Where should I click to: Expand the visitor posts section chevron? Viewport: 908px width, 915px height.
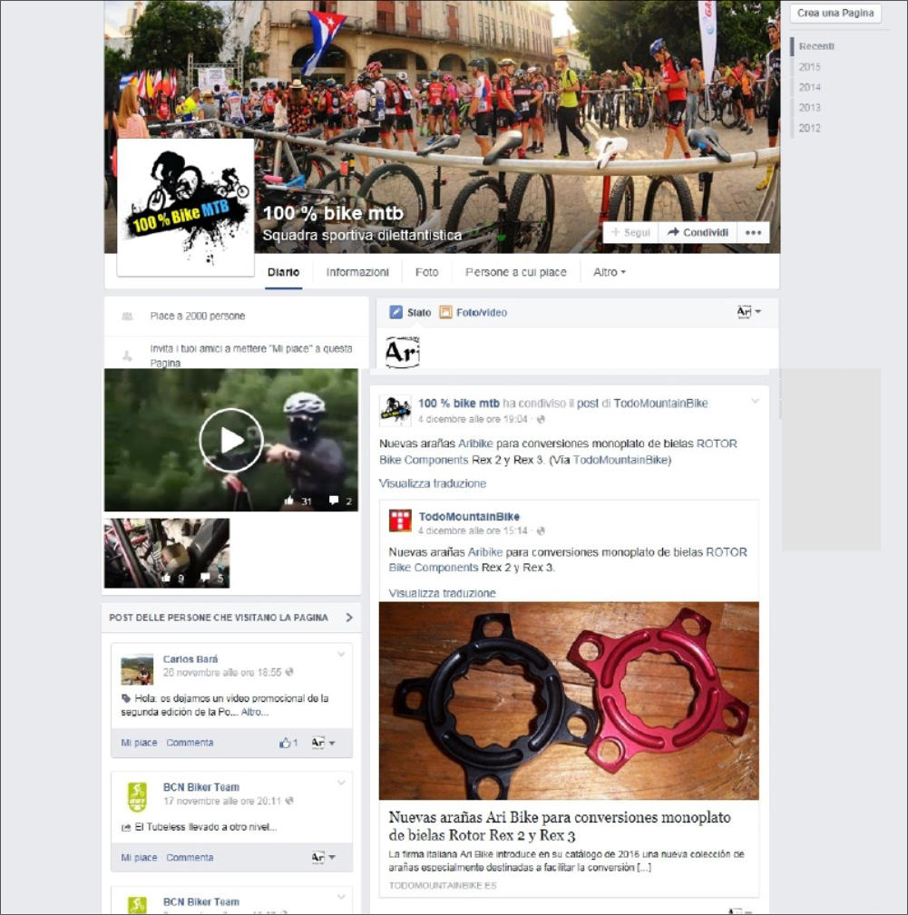tap(349, 618)
